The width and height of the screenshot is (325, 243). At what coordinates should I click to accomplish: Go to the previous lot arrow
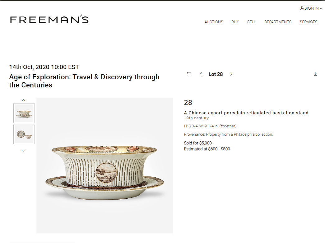[x=201, y=74]
